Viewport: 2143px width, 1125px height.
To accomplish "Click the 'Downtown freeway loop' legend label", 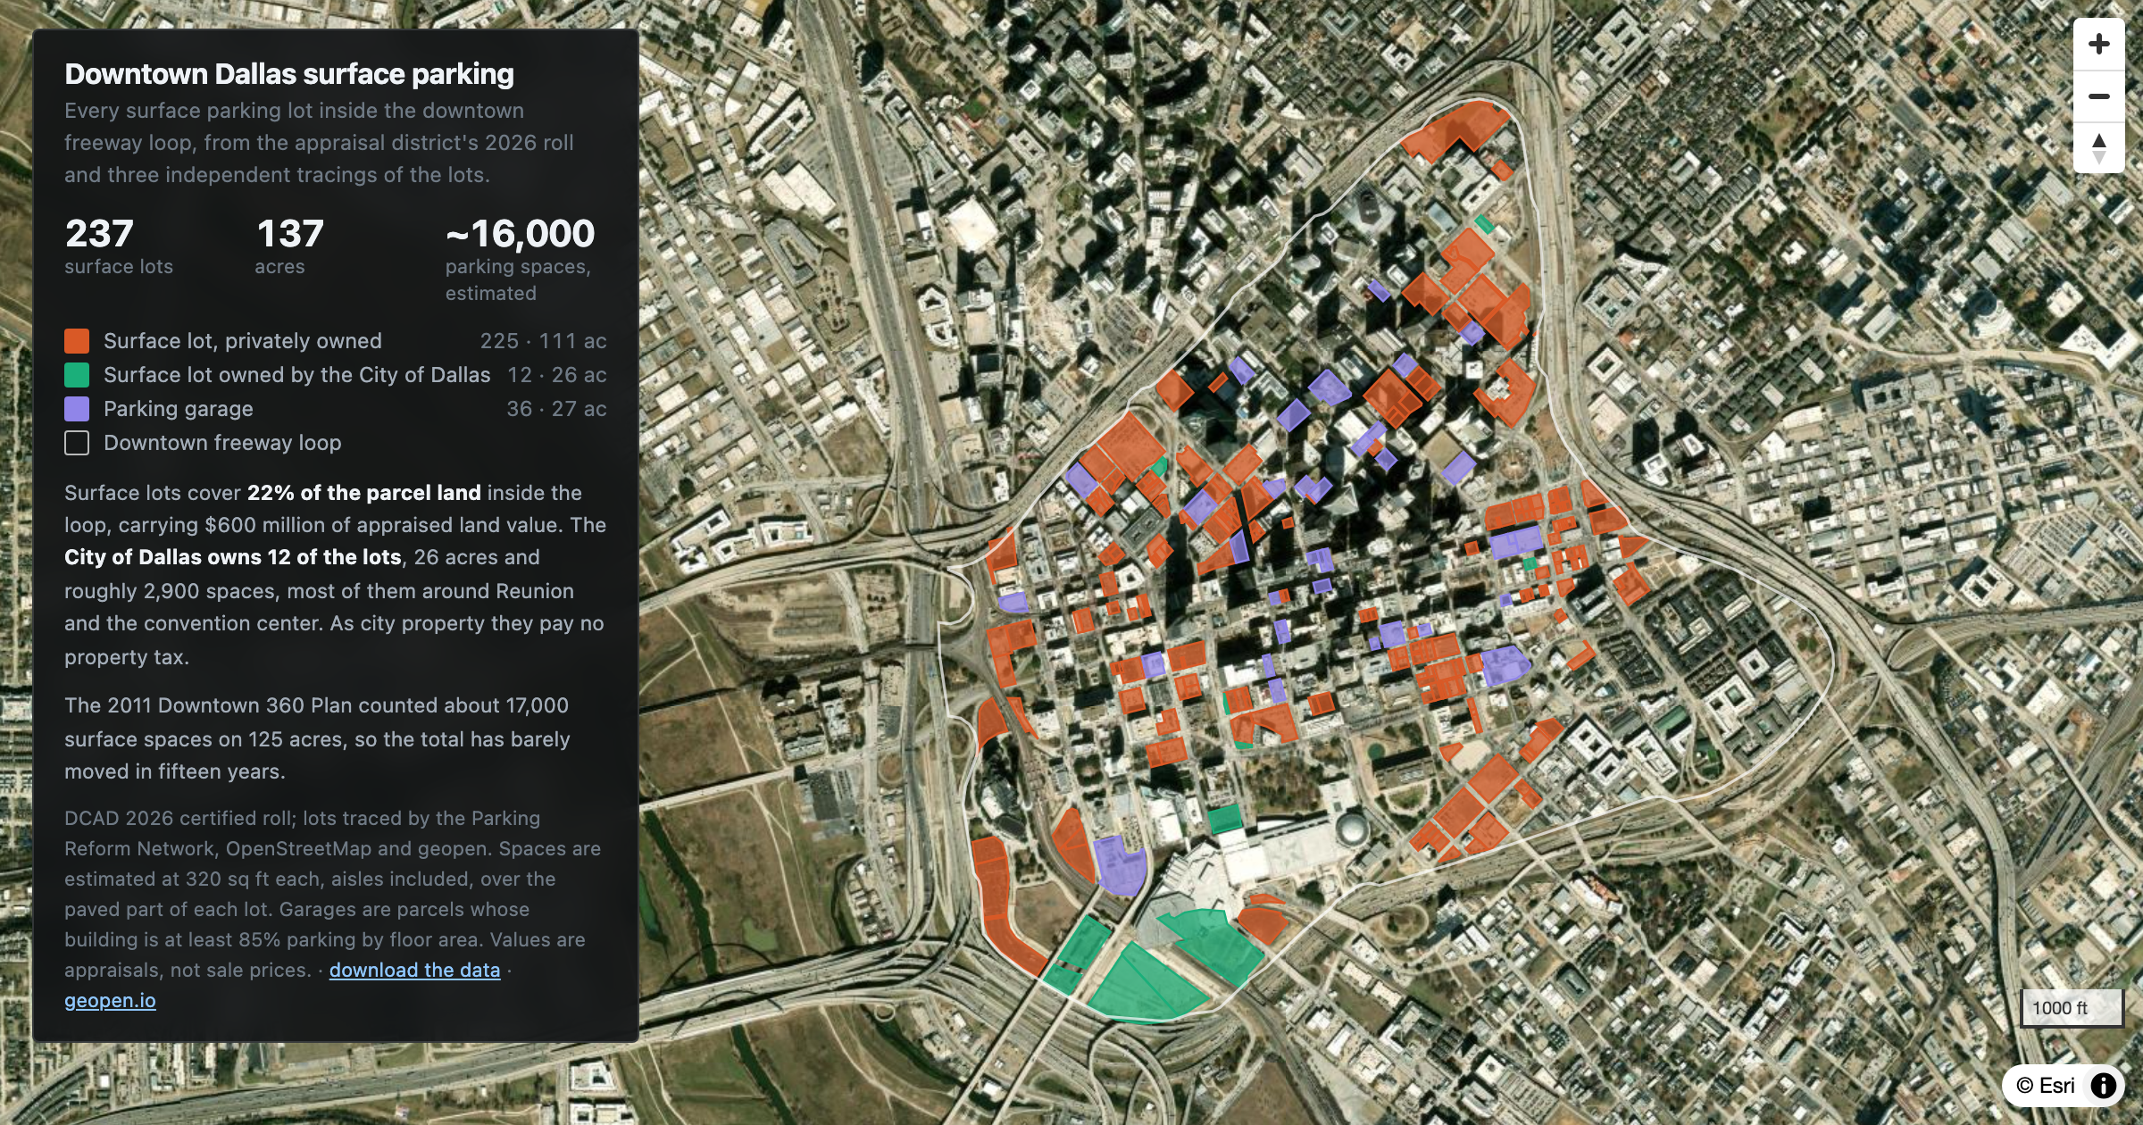I will pyautogui.click(x=222, y=443).
